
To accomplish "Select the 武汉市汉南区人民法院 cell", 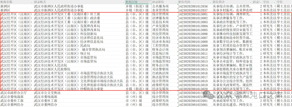I will pos(79,65).
